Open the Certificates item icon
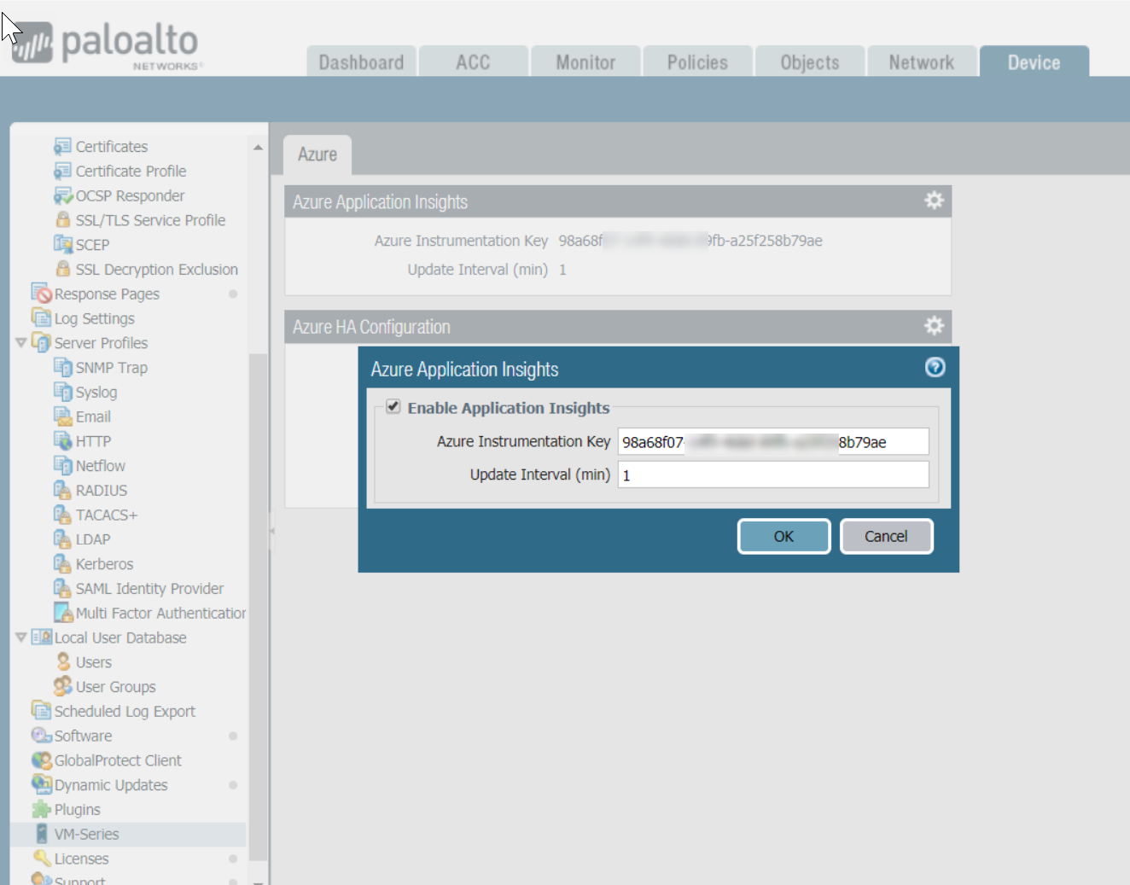Screen dimensions: 1130x885 pos(62,146)
